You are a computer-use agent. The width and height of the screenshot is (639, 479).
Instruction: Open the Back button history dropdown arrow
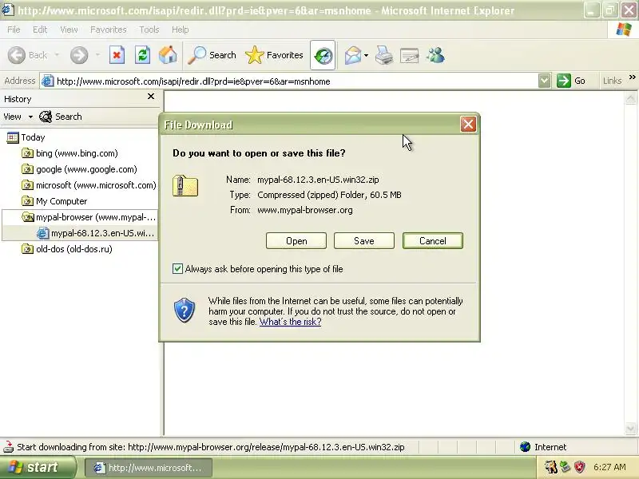[57, 55]
